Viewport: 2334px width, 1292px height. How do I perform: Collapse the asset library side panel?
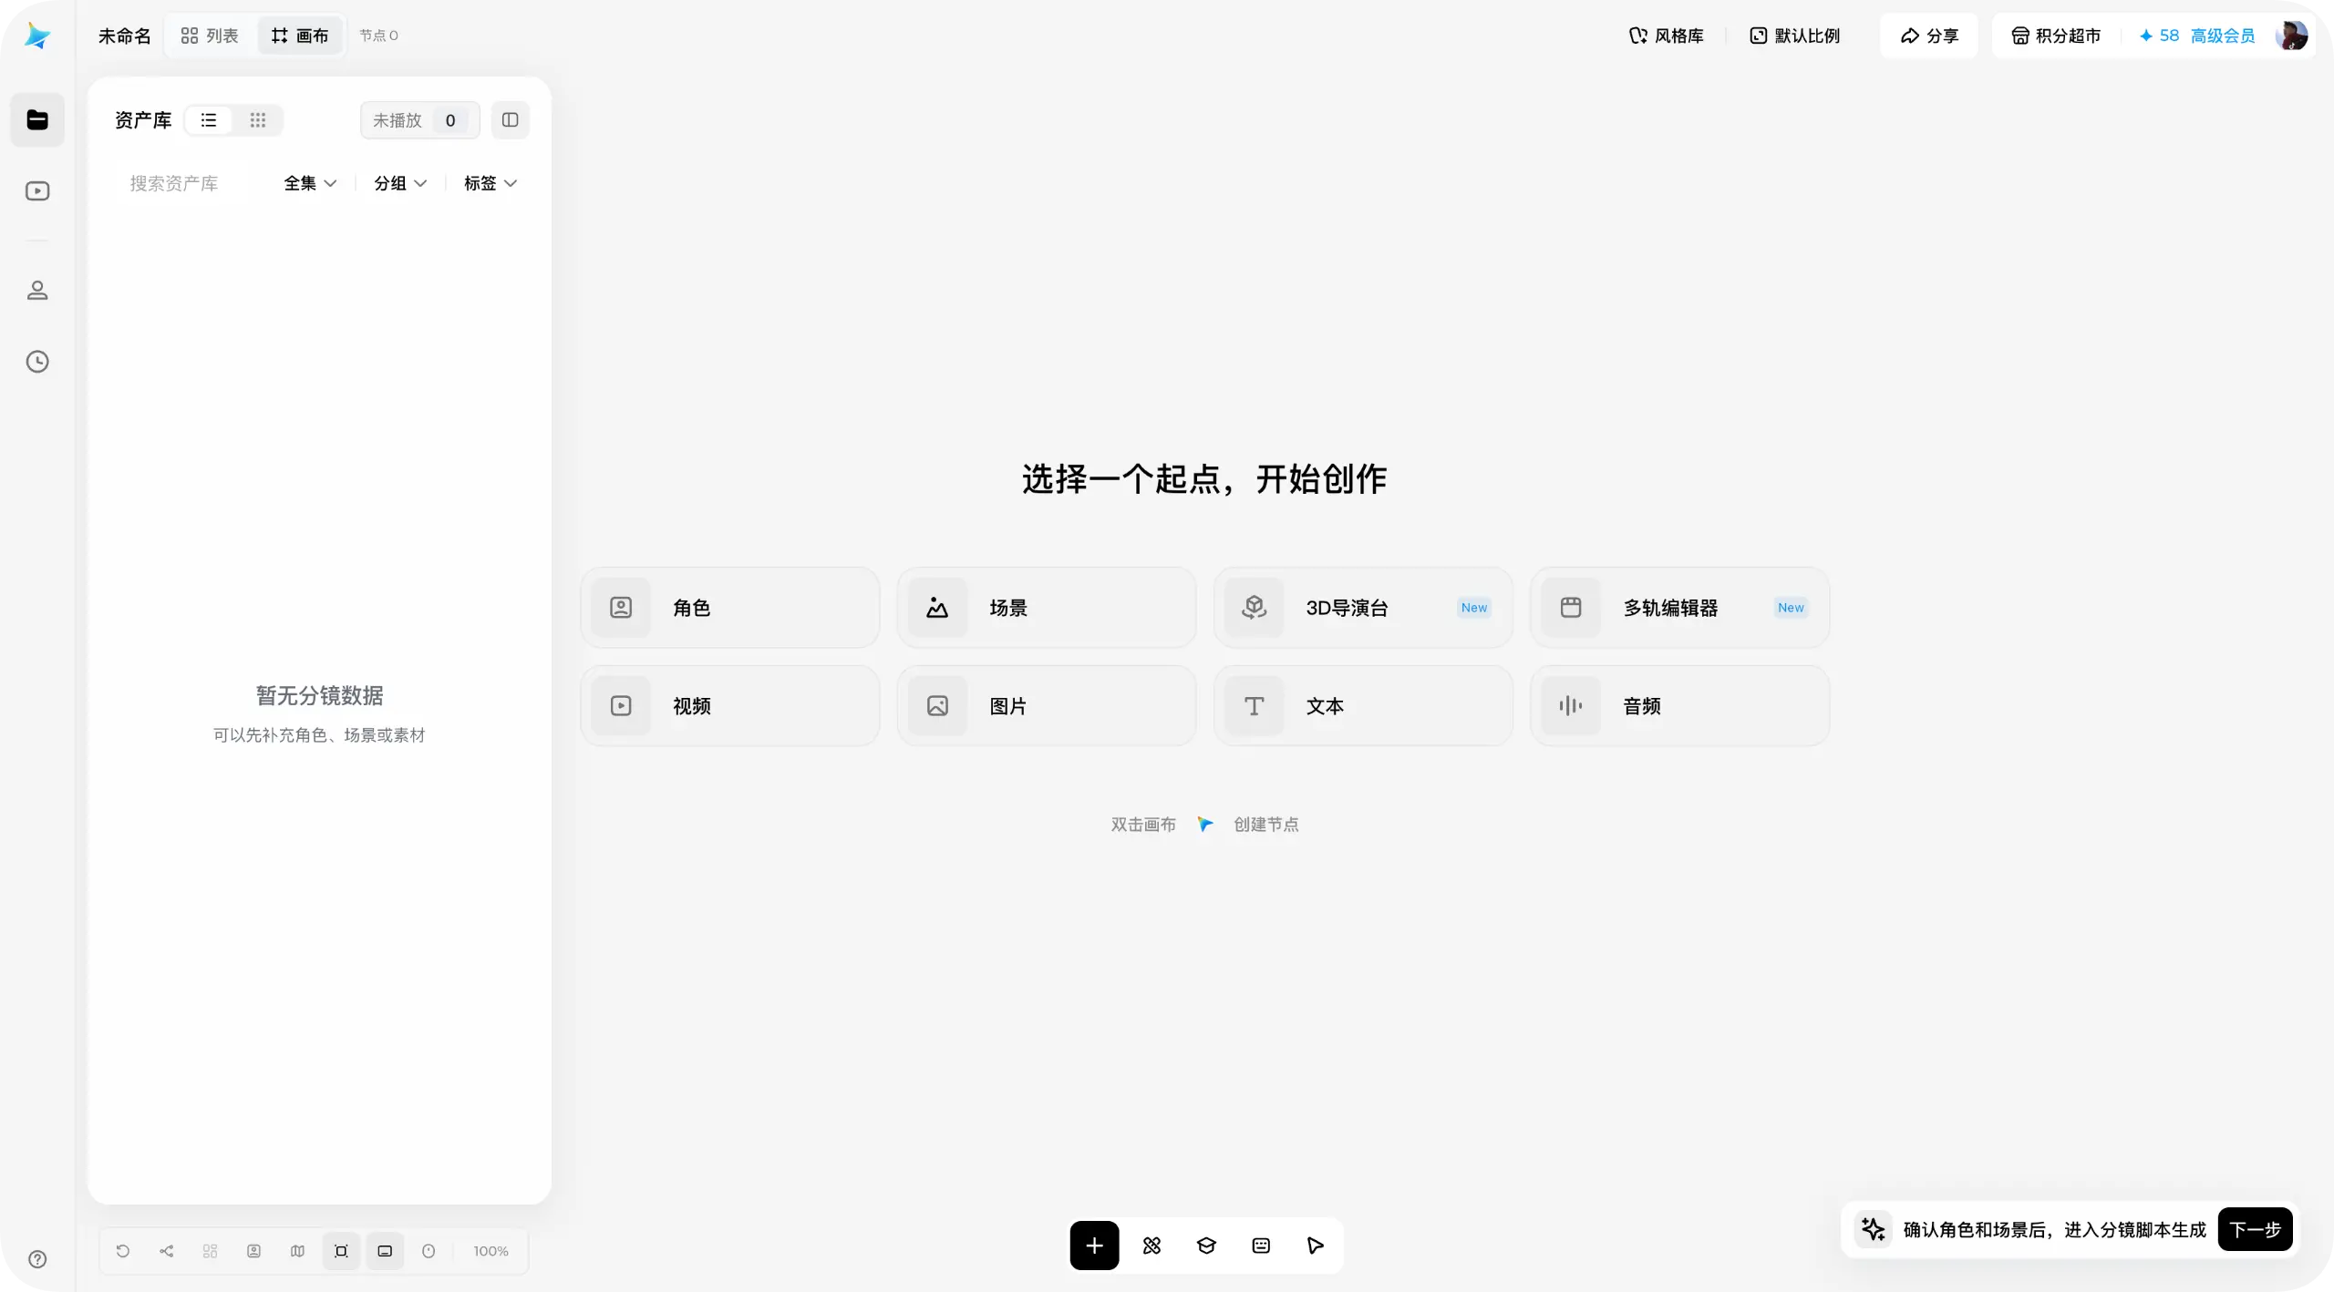click(511, 120)
